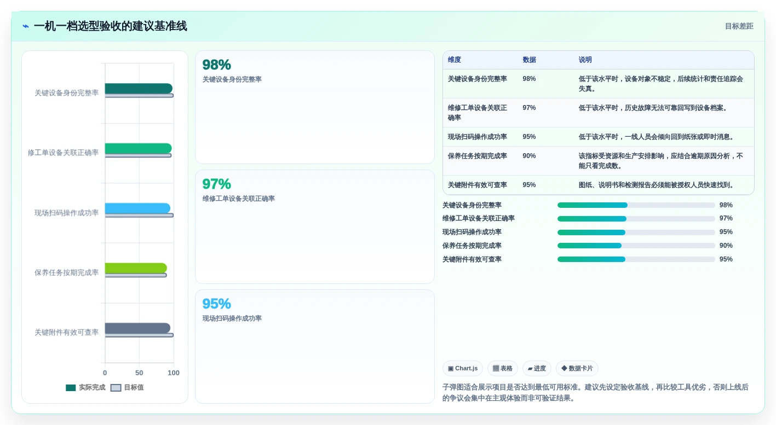Click the 50 axis tick label
The width and height of the screenshot is (776, 425).
(139, 373)
